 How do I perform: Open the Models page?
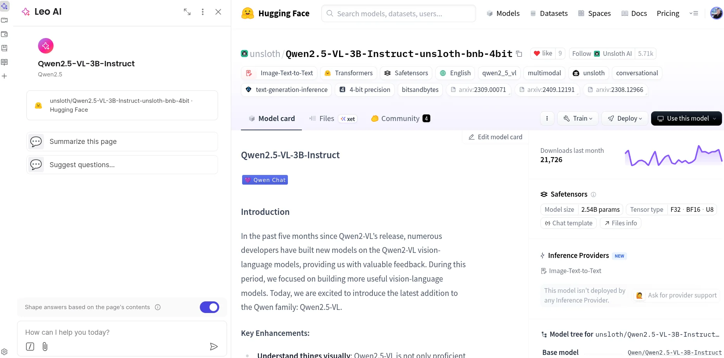pos(503,14)
